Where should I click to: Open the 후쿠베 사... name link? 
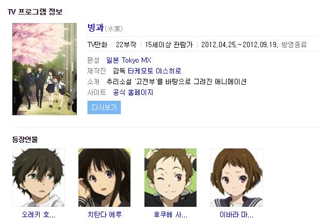tap(170, 214)
